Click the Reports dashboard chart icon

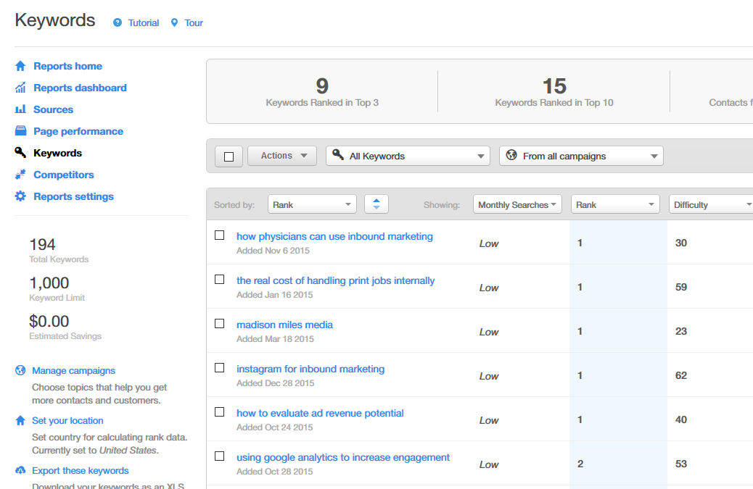[x=20, y=88]
